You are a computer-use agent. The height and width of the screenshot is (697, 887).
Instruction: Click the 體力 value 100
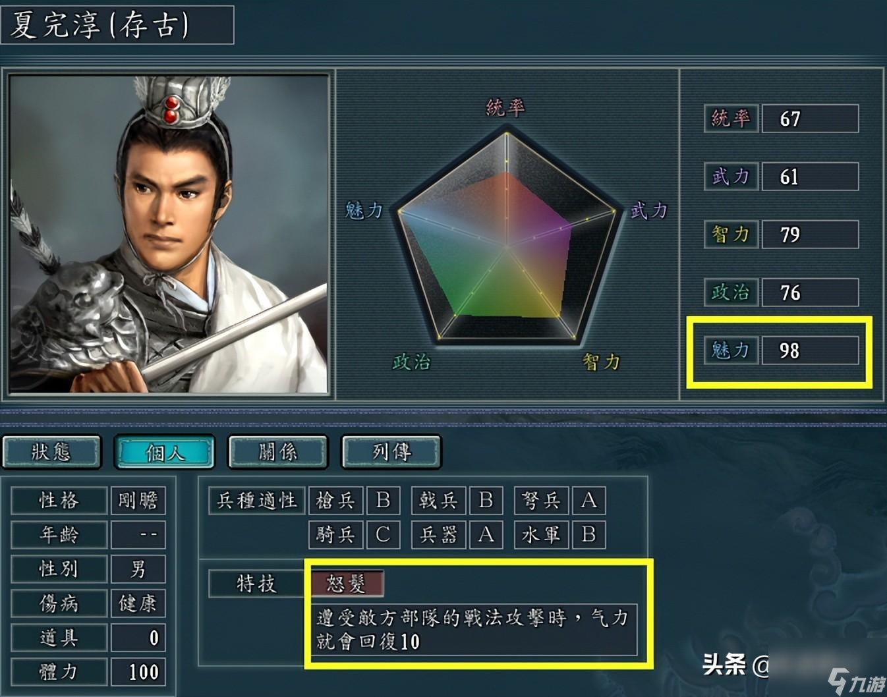click(138, 672)
